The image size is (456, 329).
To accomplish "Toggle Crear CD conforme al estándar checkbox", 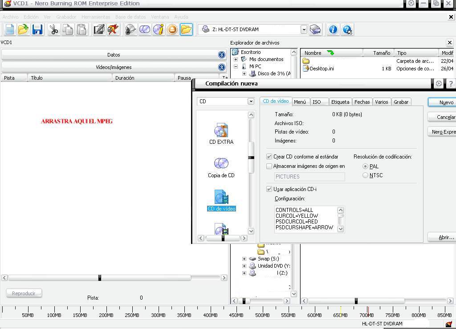I will 269,157.
